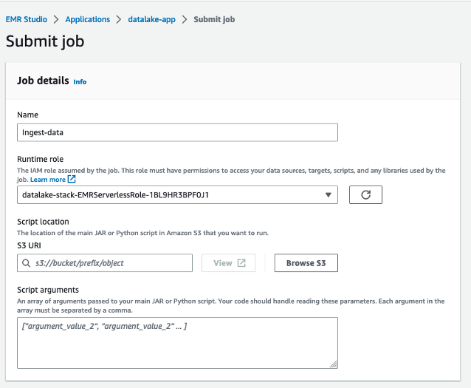
Task: Click the resize handle of Script arguments box
Action: [334, 363]
